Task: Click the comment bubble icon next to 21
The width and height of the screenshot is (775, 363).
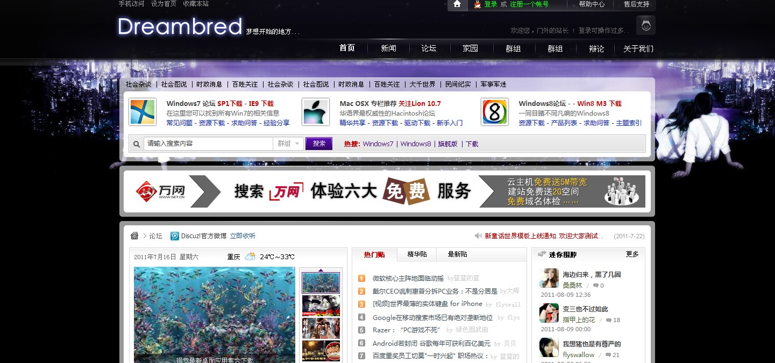Action: [x=608, y=355]
